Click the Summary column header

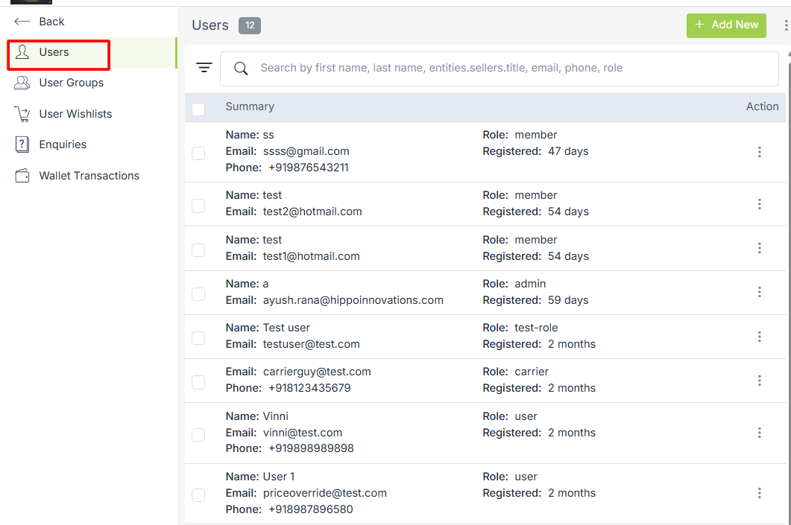250,106
